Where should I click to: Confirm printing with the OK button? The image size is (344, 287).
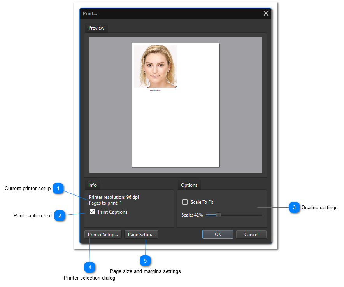[218, 234]
